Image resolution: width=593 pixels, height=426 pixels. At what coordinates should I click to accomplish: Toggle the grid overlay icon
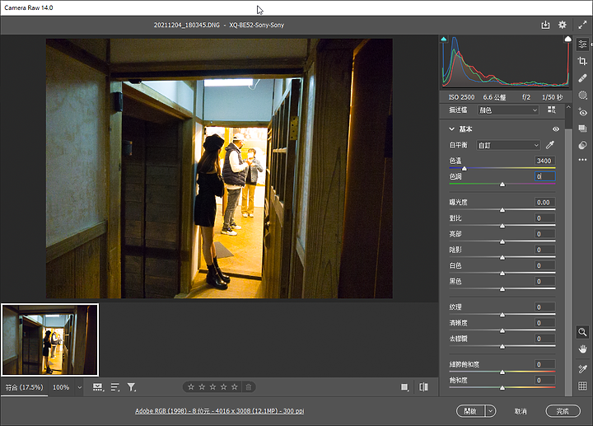point(582,386)
